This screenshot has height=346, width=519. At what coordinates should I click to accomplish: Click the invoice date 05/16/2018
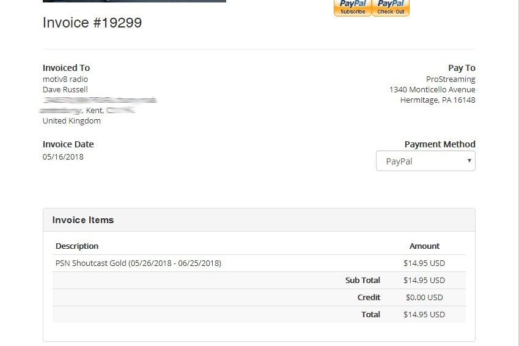[x=63, y=157]
